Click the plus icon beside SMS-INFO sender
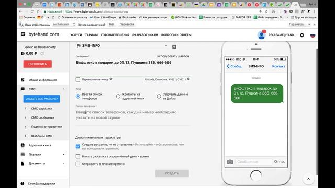The height and width of the screenshot is (188, 335). point(174,46)
